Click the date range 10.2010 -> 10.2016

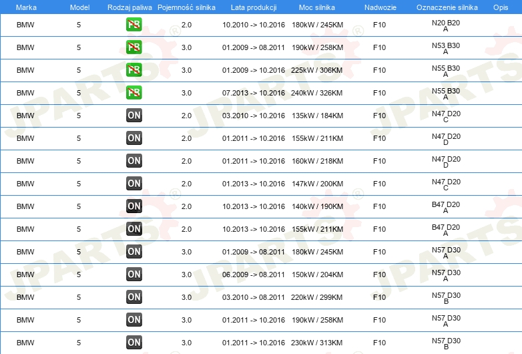[x=254, y=25]
